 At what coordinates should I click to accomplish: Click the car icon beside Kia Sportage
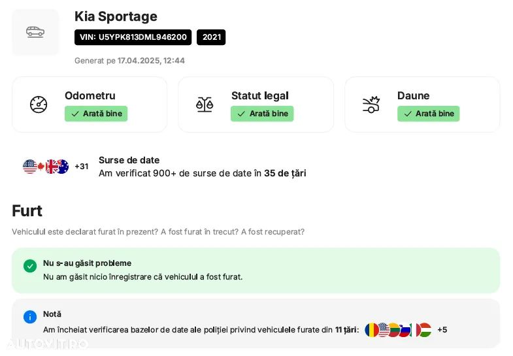35,32
